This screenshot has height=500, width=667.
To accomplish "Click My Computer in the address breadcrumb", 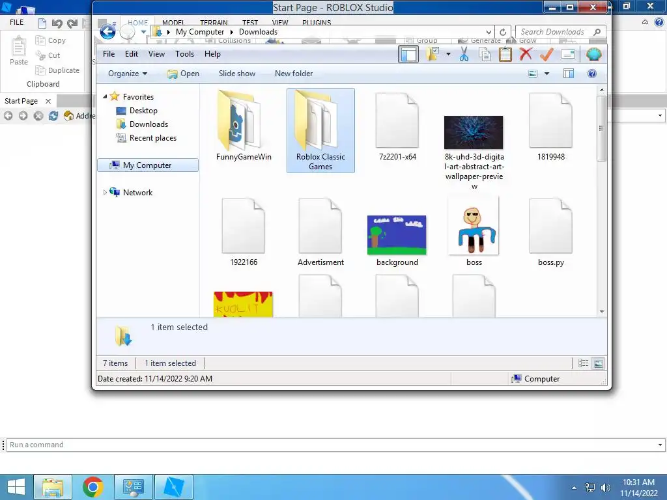I will pyautogui.click(x=200, y=32).
